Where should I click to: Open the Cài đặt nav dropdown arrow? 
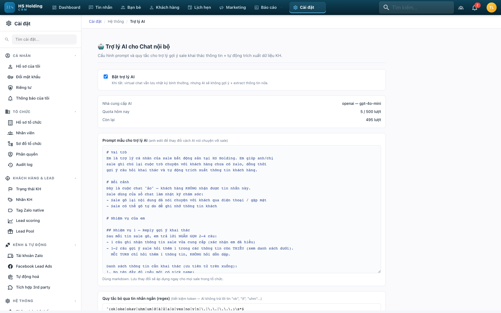319,8
